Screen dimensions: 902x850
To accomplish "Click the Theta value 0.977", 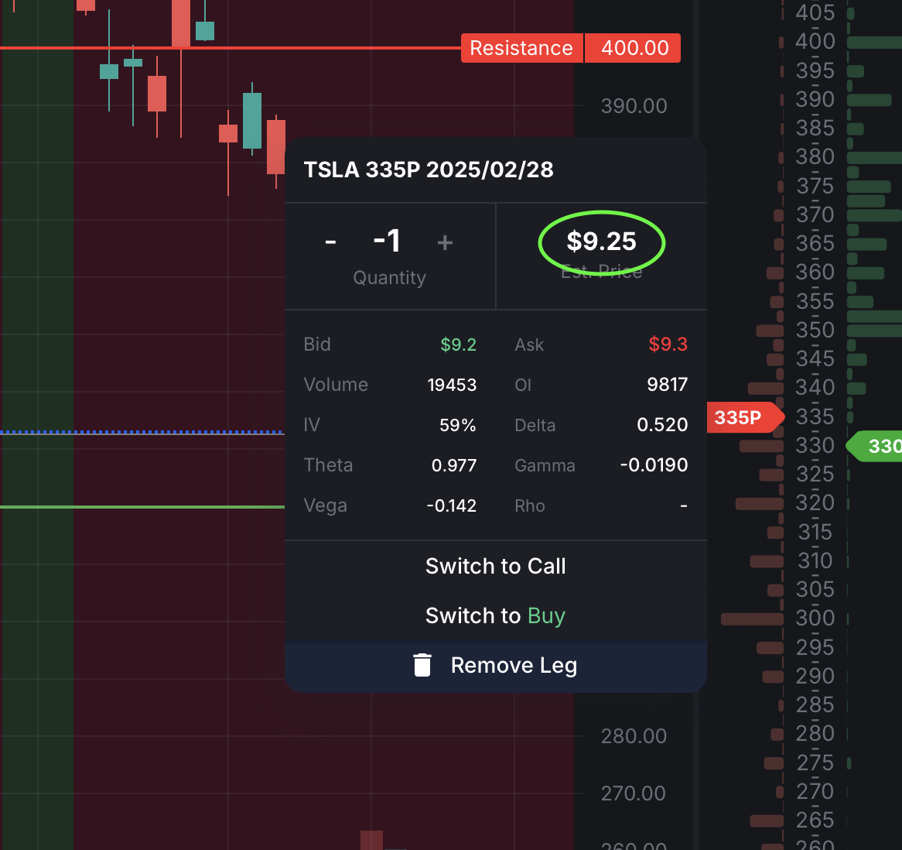I will [454, 465].
